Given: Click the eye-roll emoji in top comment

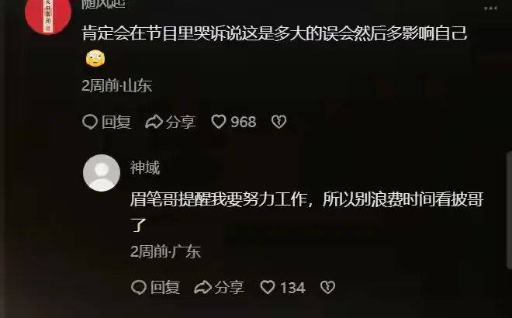Looking at the screenshot, I should tap(95, 58).
